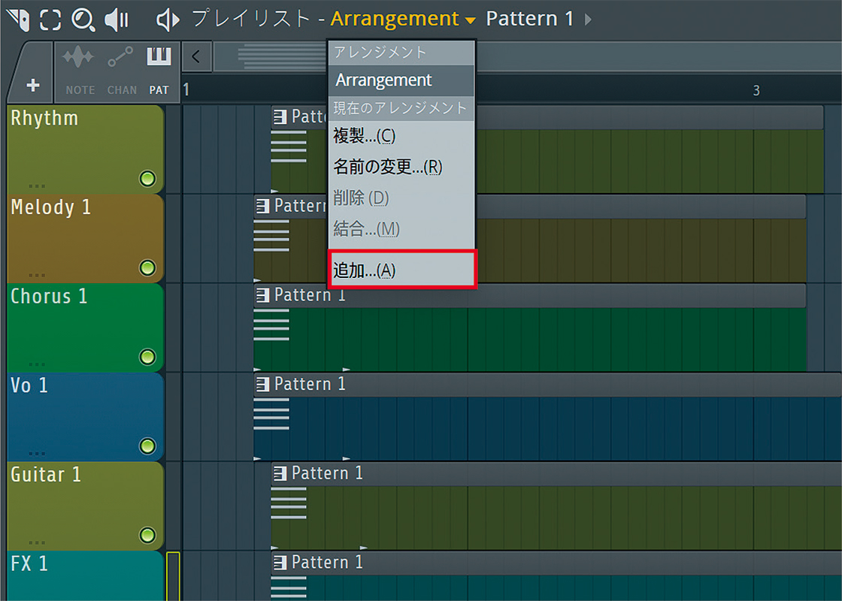
Task: Click the select/snap brackets icon in the playlist toolbar
Action: coord(50,20)
